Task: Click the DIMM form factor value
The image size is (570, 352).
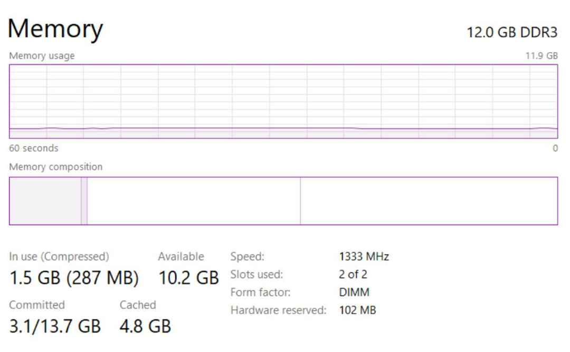Action: click(x=354, y=292)
